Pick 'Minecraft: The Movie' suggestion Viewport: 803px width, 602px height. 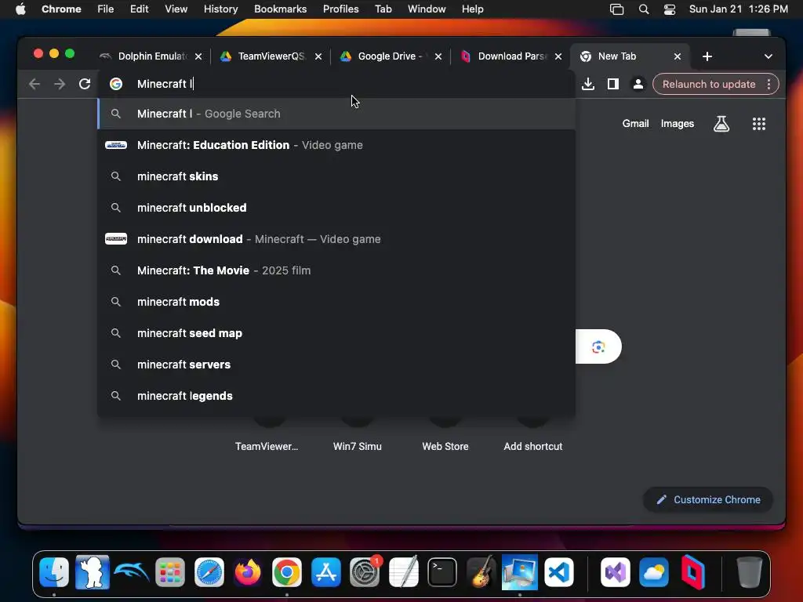pos(336,270)
